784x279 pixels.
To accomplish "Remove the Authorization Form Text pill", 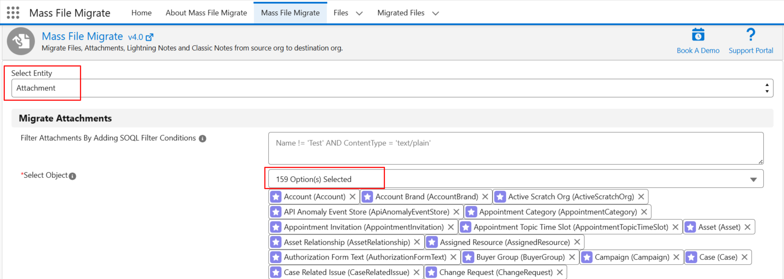I will [x=453, y=257].
